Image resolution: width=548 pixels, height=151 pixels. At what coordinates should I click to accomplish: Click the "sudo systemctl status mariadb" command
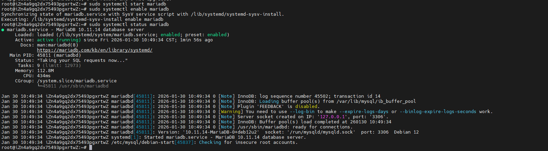pyautogui.click(x=129, y=25)
